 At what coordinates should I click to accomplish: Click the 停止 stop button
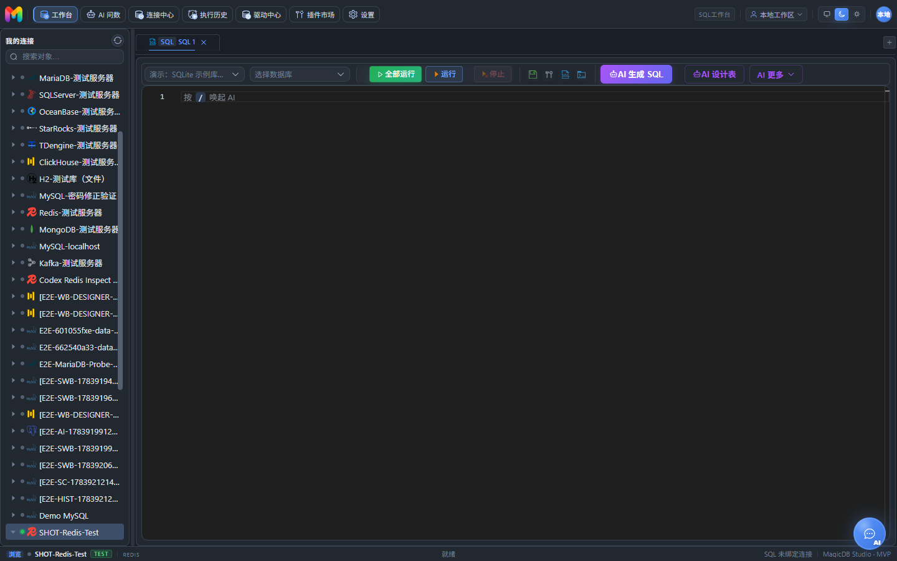tap(493, 74)
